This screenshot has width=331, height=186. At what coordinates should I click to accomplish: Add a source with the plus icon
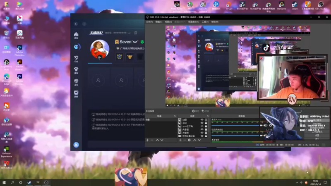(x=180, y=140)
